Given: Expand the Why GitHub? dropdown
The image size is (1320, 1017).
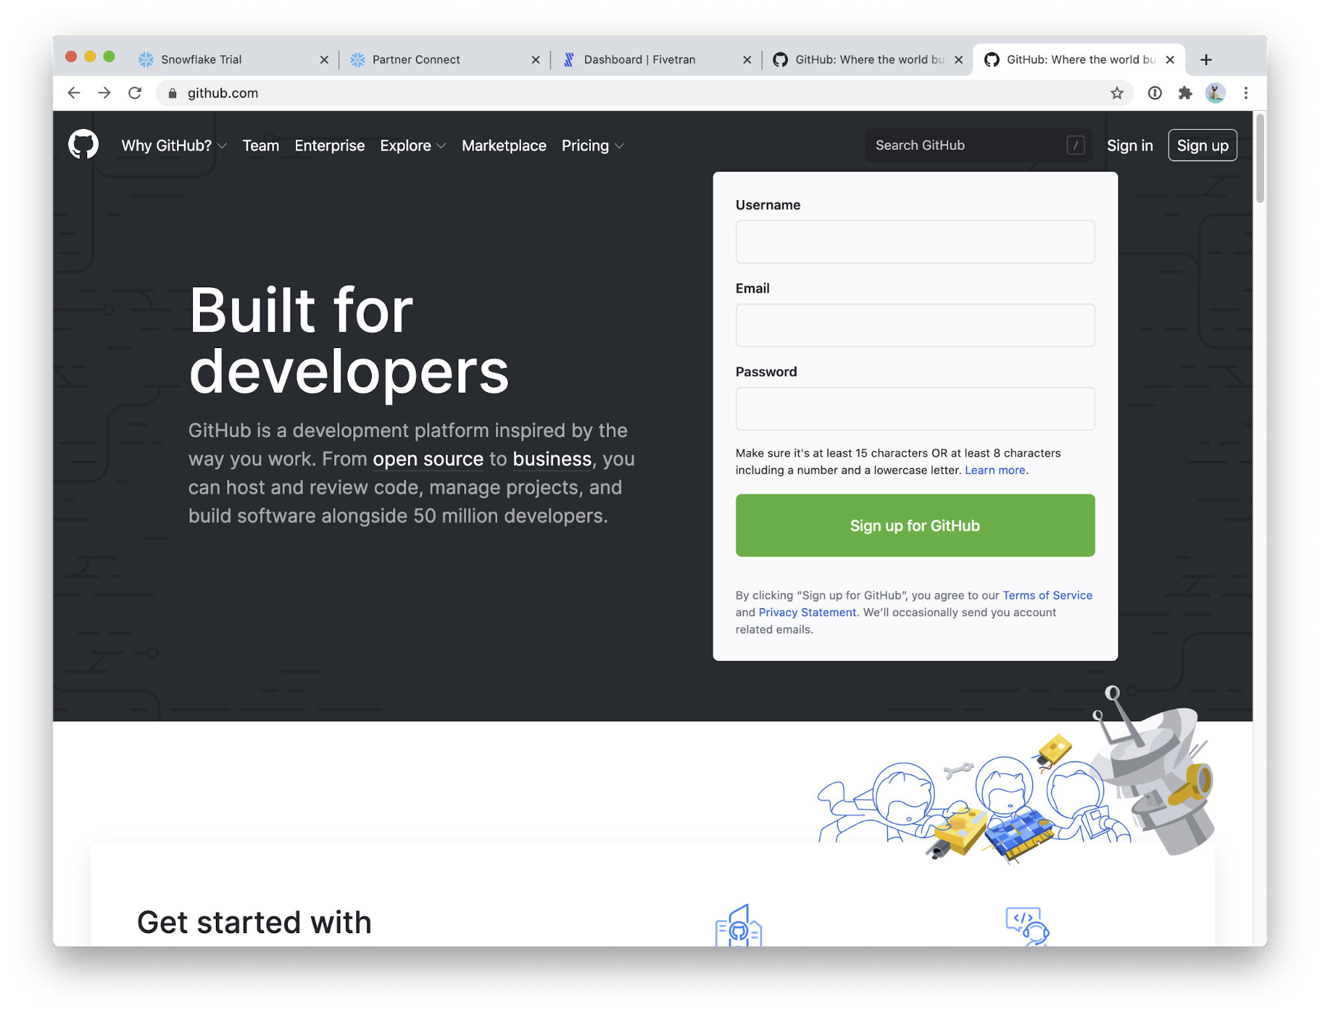Looking at the screenshot, I should pyautogui.click(x=174, y=145).
